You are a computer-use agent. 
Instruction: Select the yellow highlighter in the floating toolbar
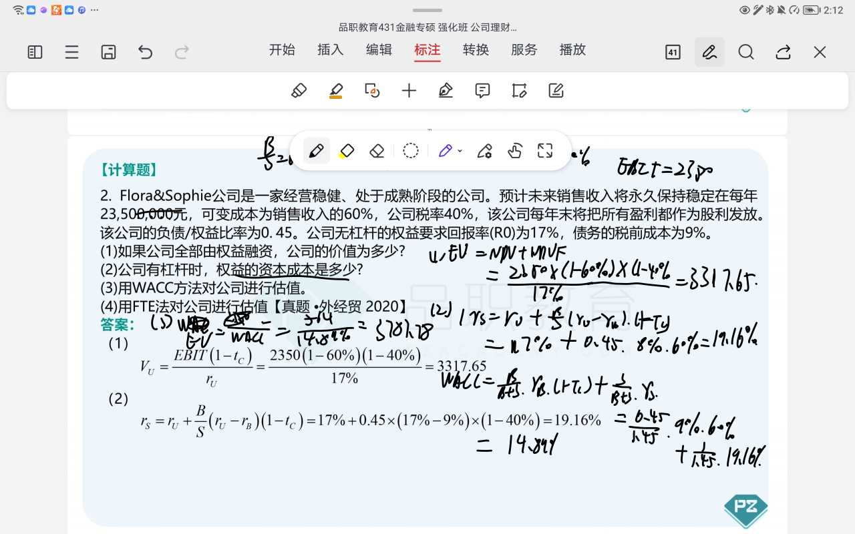346,151
